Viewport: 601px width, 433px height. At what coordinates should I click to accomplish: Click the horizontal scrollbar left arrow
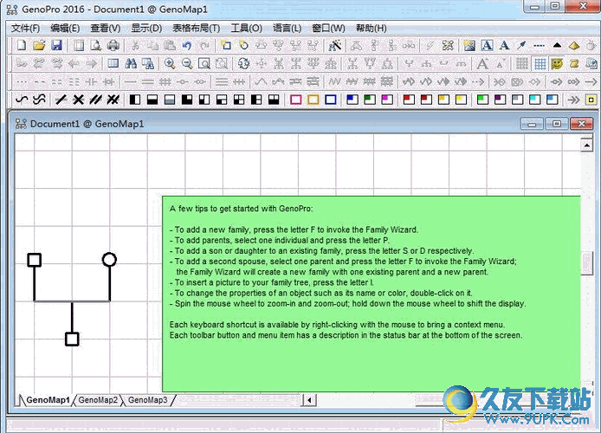[x=309, y=400]
